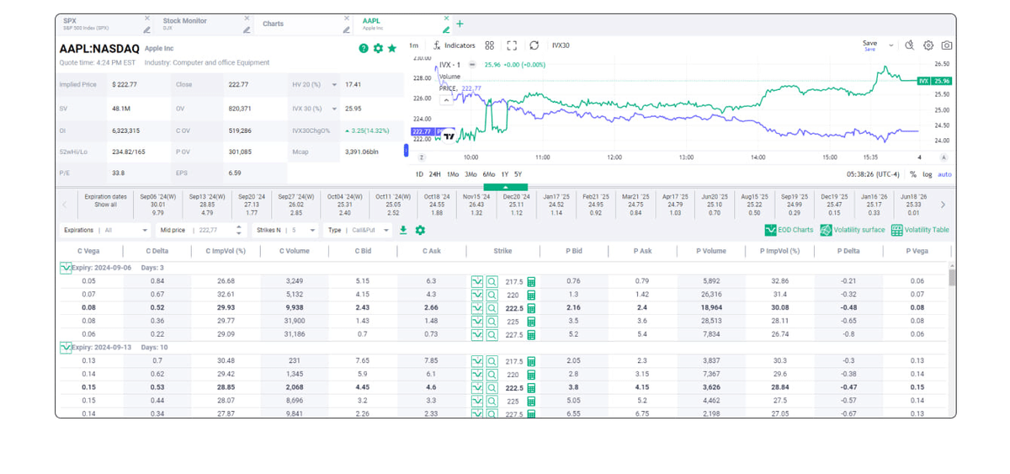
Task: Open calculator for 225 strike Sep-06 expiry
Action: (531, 322)
